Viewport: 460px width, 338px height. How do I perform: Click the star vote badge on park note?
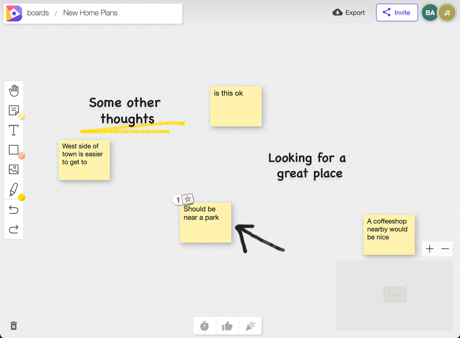(188, 199)
